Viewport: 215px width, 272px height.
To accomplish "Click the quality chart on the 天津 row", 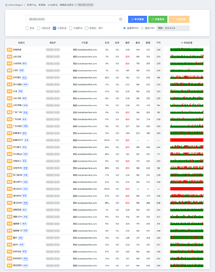I will (x=187, y=91).
